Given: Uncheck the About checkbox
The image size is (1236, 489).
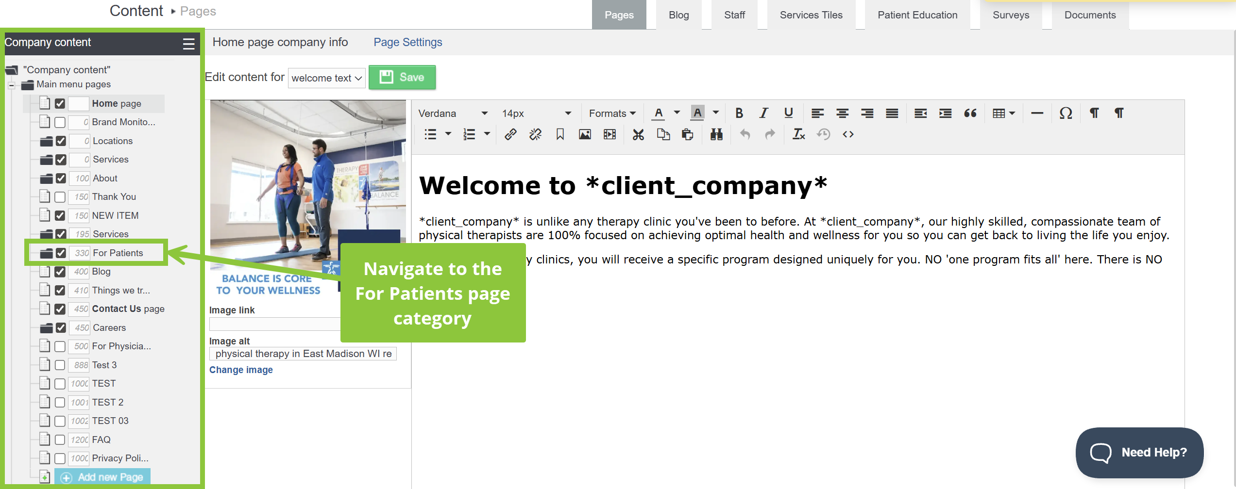Looking at the screenshot, I should pos(61,179).
